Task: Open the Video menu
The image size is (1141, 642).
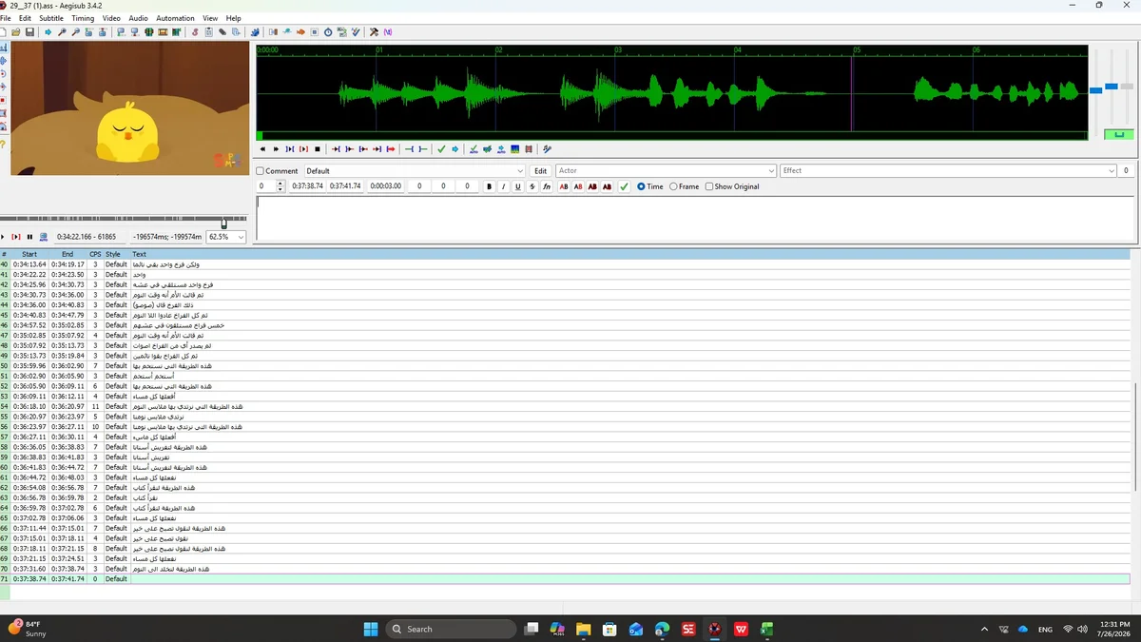Action: 111,18
